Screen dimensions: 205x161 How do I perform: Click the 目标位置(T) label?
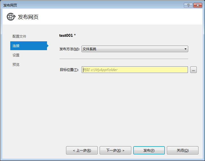(69, 70)
